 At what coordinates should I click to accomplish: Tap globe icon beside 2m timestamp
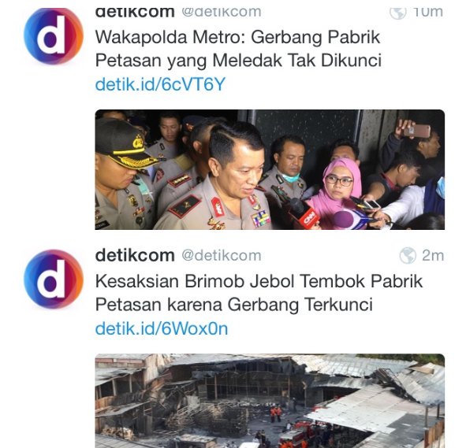(x=408, y=255)
